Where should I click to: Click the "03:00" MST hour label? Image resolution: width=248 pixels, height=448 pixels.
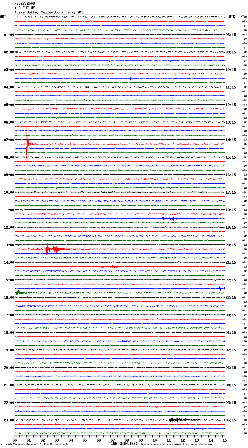point(9,70)
